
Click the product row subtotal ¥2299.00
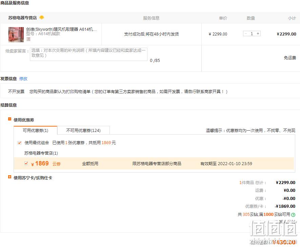pyautogui.click(x=286, y=34)
